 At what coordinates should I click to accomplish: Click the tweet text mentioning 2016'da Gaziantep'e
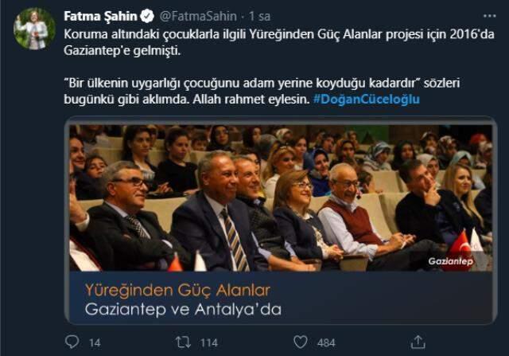(279, 42)
